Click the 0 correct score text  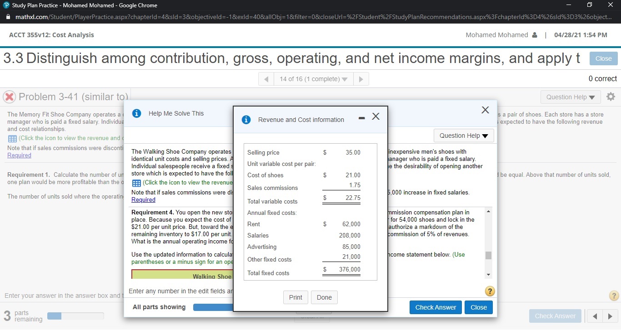click(602, 79)
